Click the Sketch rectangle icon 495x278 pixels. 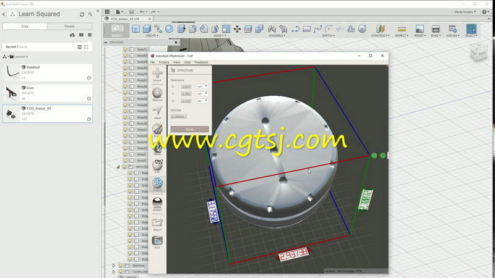[306, 29]
